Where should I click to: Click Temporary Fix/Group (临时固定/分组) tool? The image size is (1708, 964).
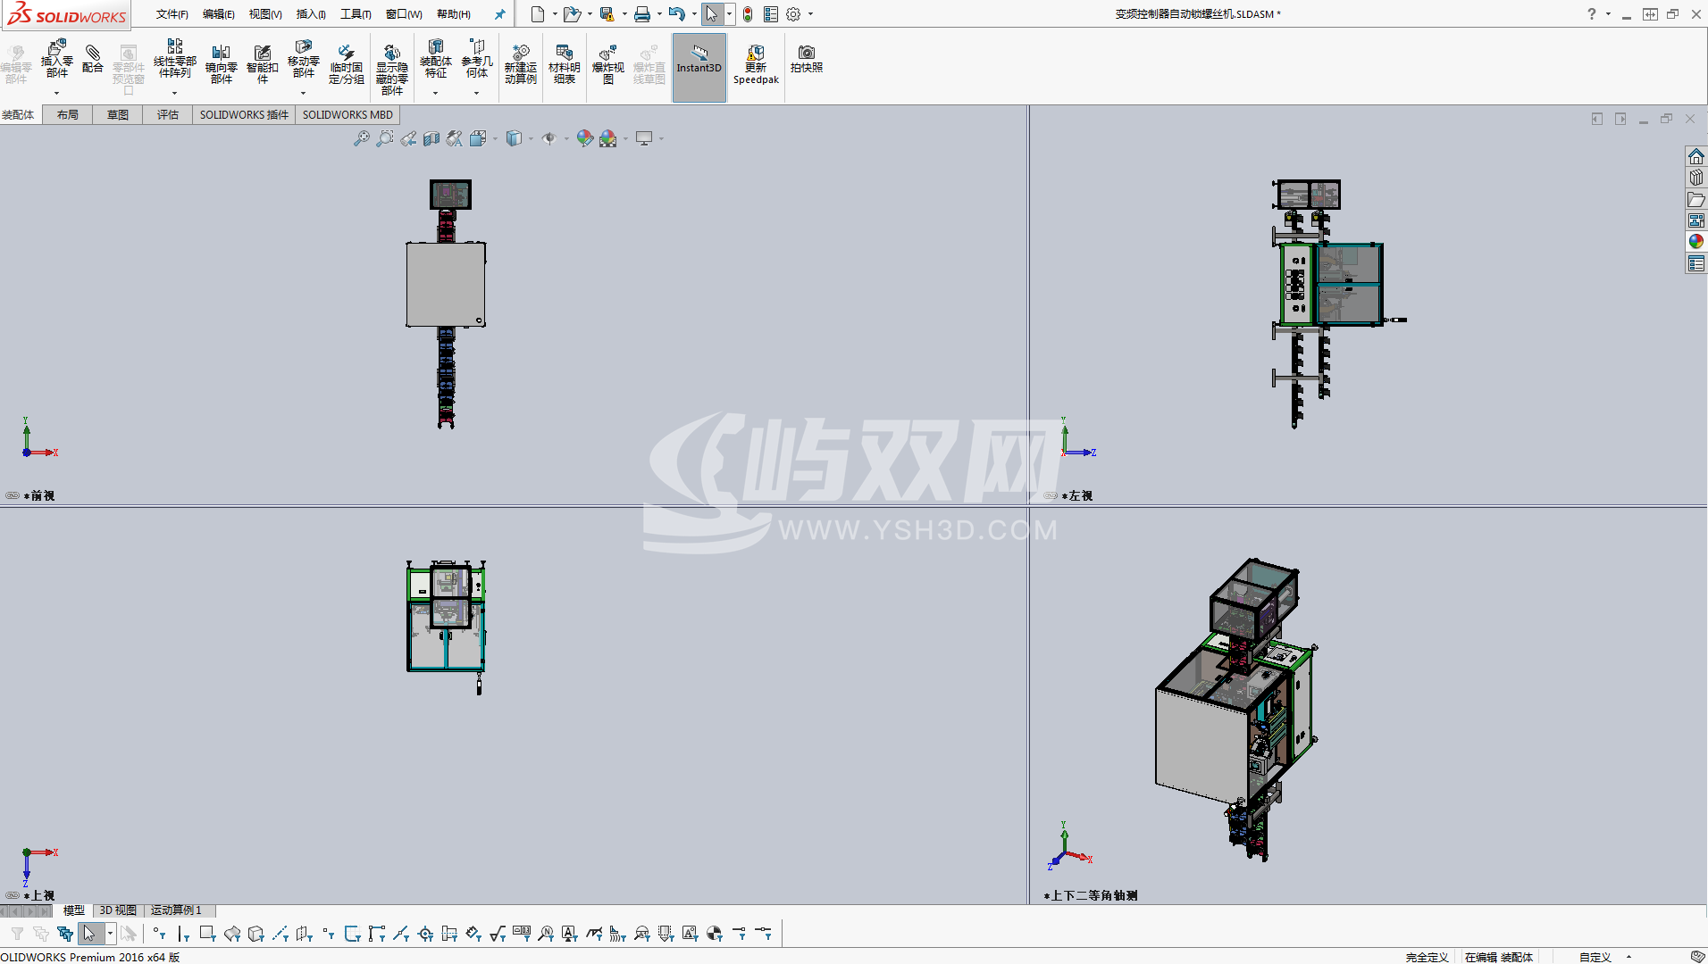click(x=347, y=64)
